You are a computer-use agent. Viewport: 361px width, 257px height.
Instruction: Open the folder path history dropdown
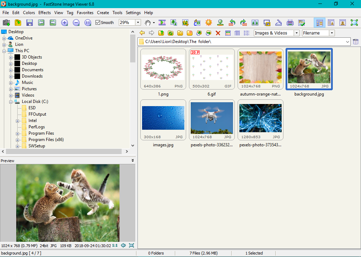click(347, 42)
